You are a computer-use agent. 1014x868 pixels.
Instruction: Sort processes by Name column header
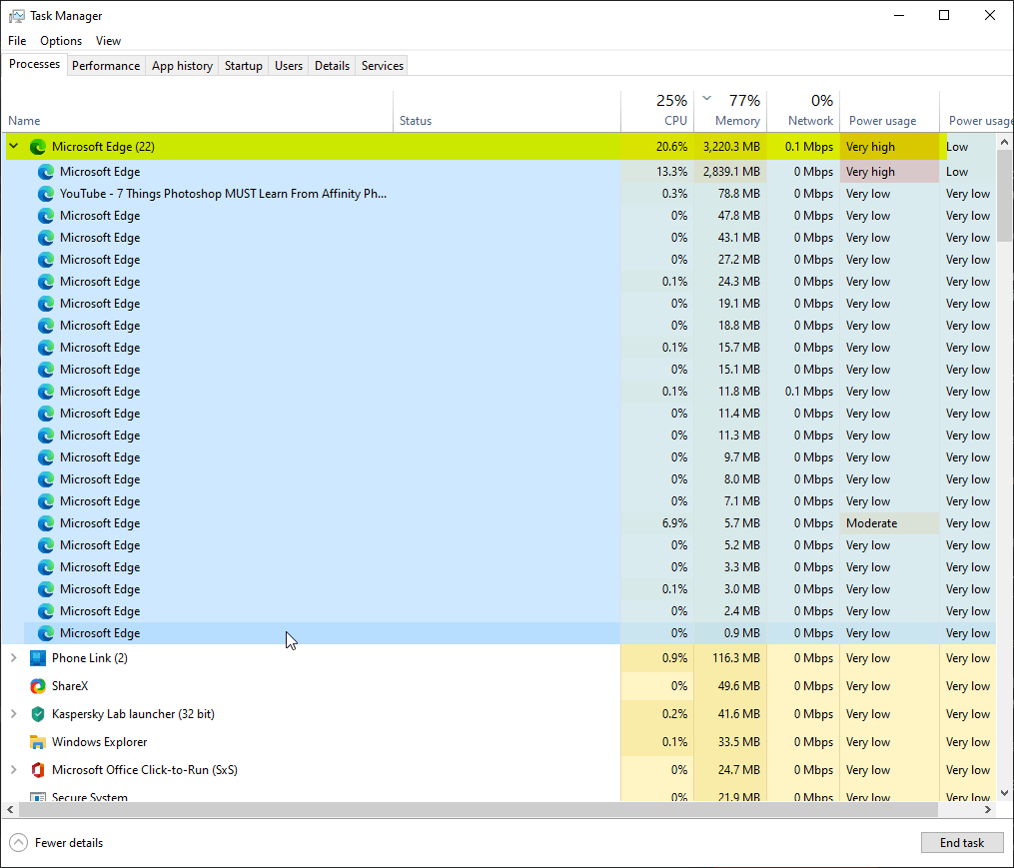pyautogui.click(x=197, y=111)
